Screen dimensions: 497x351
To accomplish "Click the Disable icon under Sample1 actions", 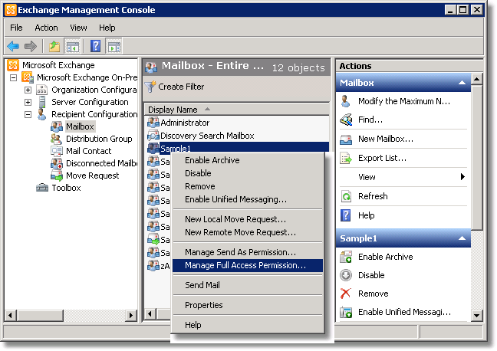I will click(346, 275).
